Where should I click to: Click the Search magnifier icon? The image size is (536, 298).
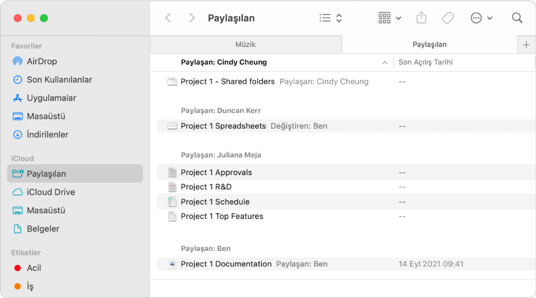(x=517, y=18)
